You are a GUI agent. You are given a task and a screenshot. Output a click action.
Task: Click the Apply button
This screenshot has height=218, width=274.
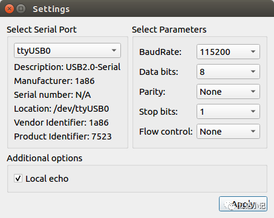(243, 204)
